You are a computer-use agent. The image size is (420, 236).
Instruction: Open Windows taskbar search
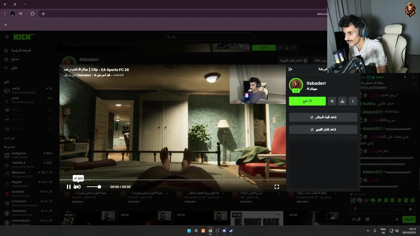tap(196, 231)
